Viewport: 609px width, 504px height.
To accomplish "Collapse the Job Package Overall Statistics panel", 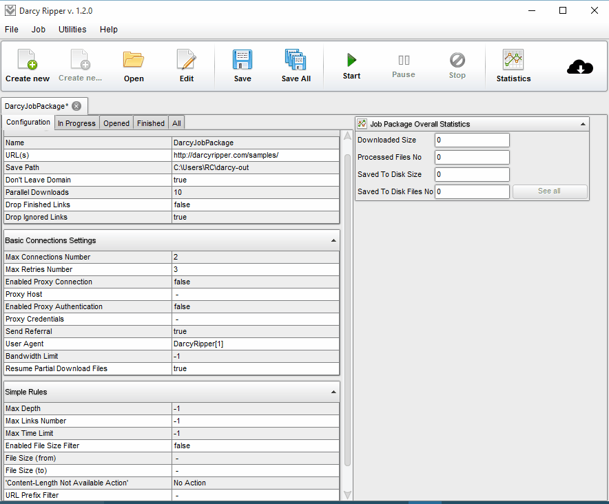I will (583, 124).
